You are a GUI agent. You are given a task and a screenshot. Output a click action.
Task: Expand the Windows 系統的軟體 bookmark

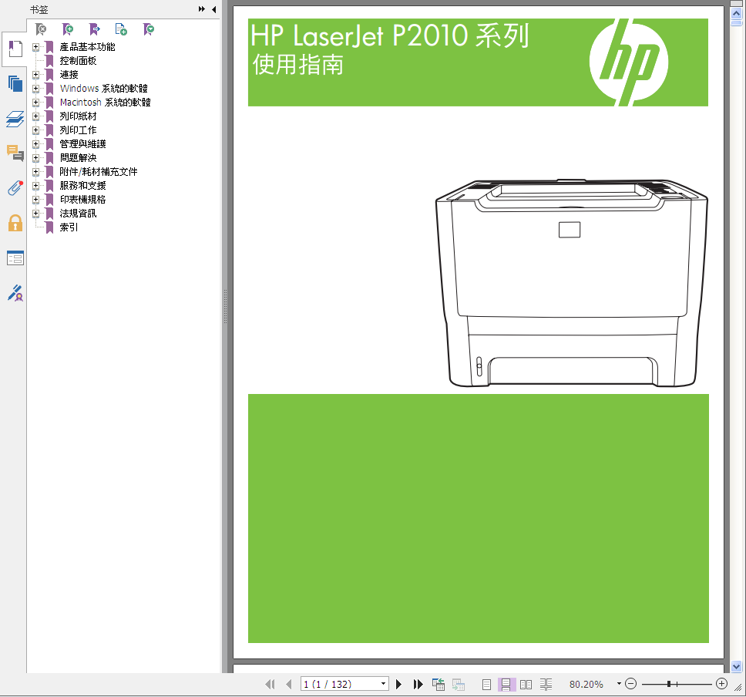point(35,89)
